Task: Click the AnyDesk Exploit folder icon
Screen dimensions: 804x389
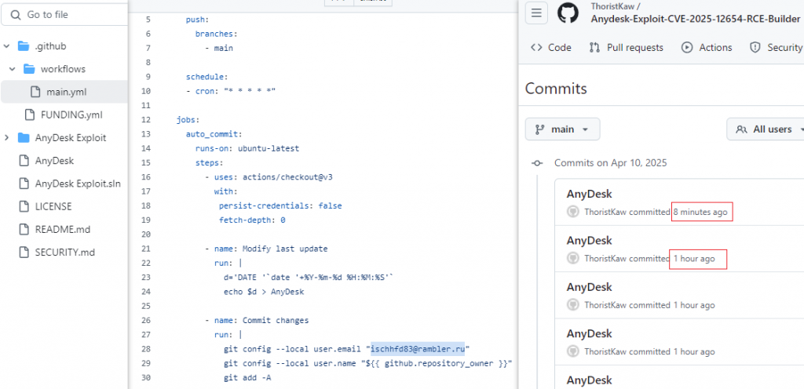Action: [24, 138]
